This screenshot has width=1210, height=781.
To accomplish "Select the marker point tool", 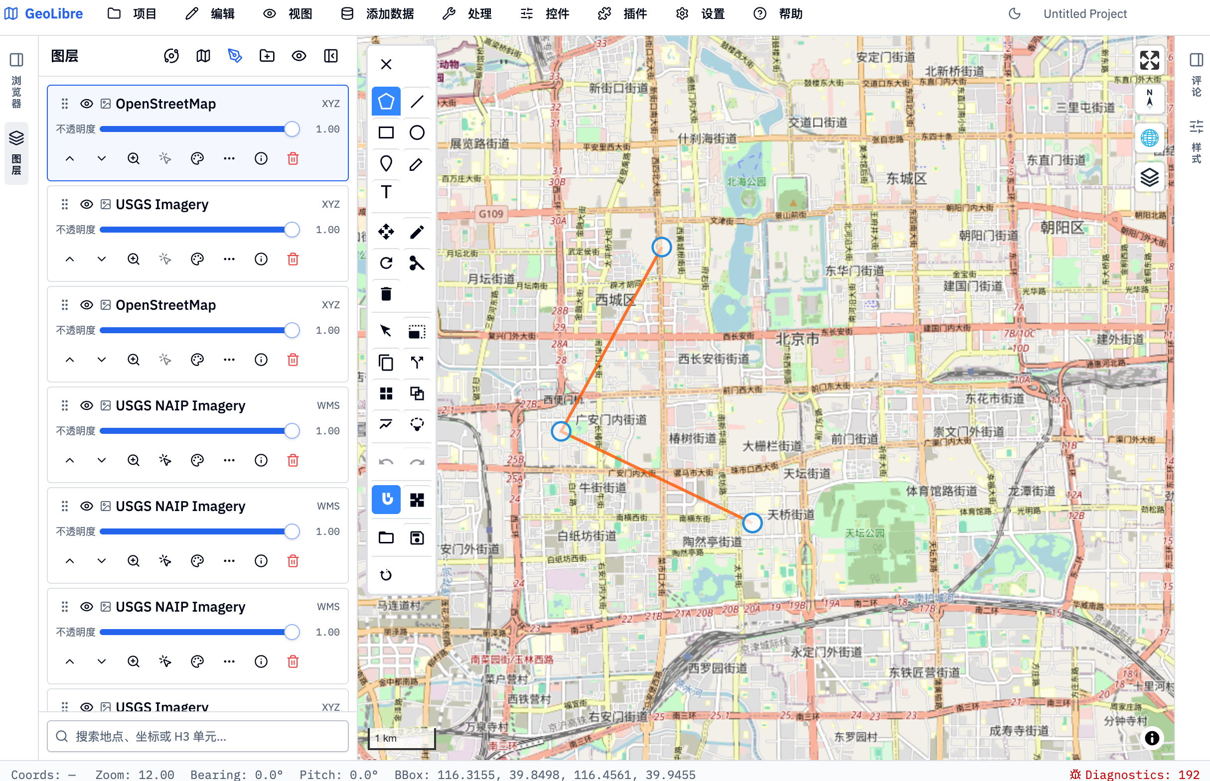I will (x=386, y=164).
